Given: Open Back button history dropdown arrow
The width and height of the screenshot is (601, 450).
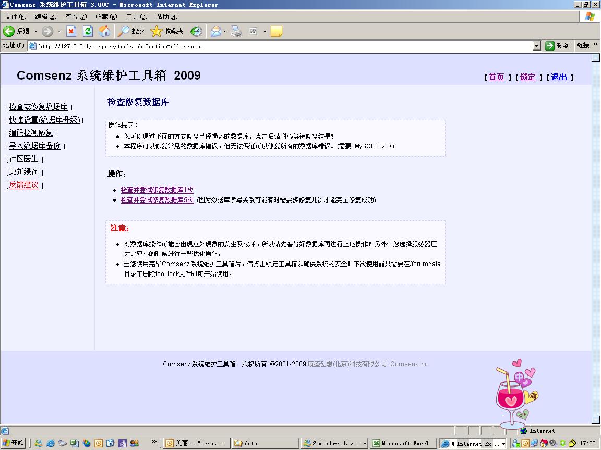Looking at the screenshot, I should pyautogui.click(x=35, y=31).
